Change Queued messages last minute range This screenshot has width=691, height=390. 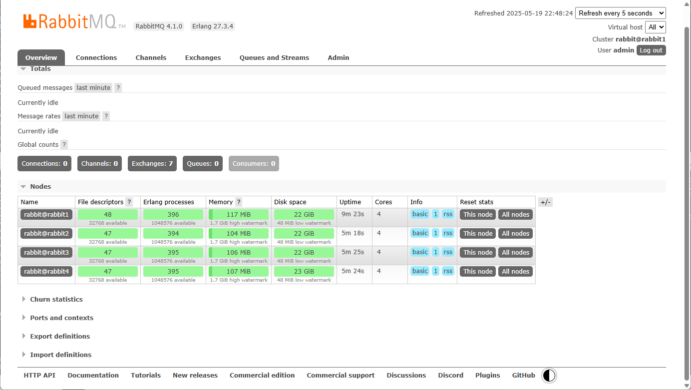tap(93, 87)
